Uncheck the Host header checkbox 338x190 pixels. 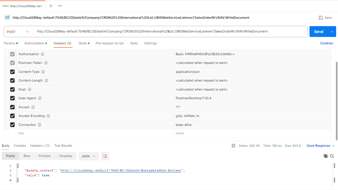click(12, 89)
